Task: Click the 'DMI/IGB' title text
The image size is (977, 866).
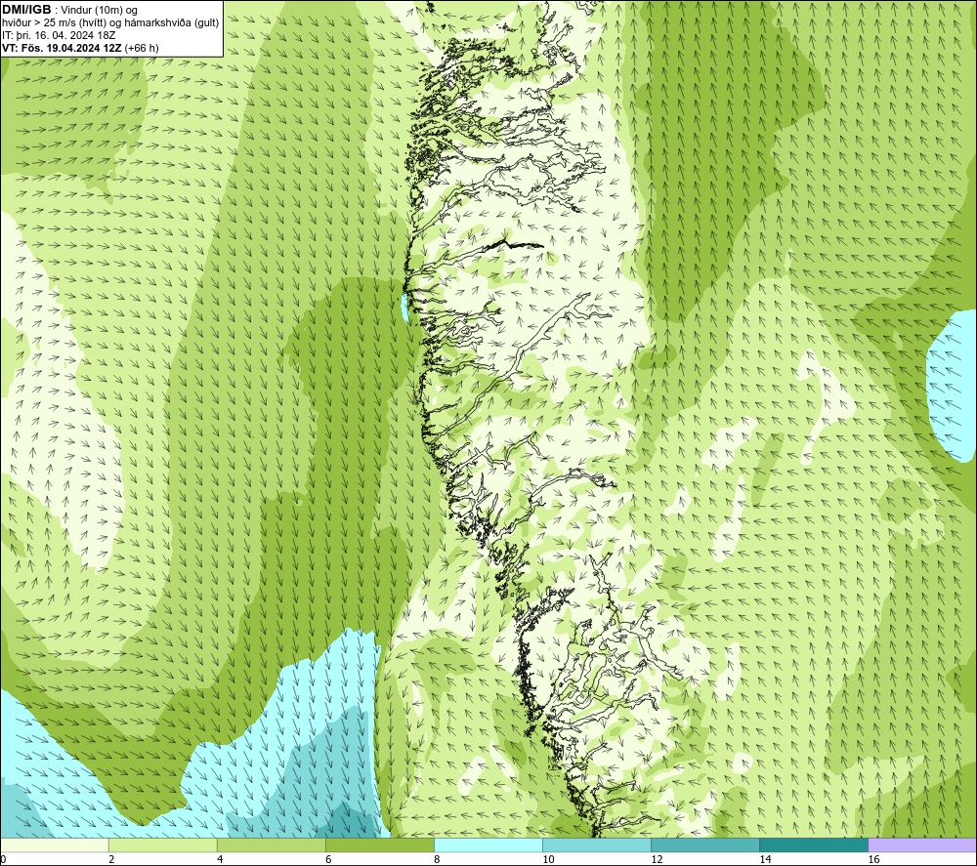Action: click(26, 10)
